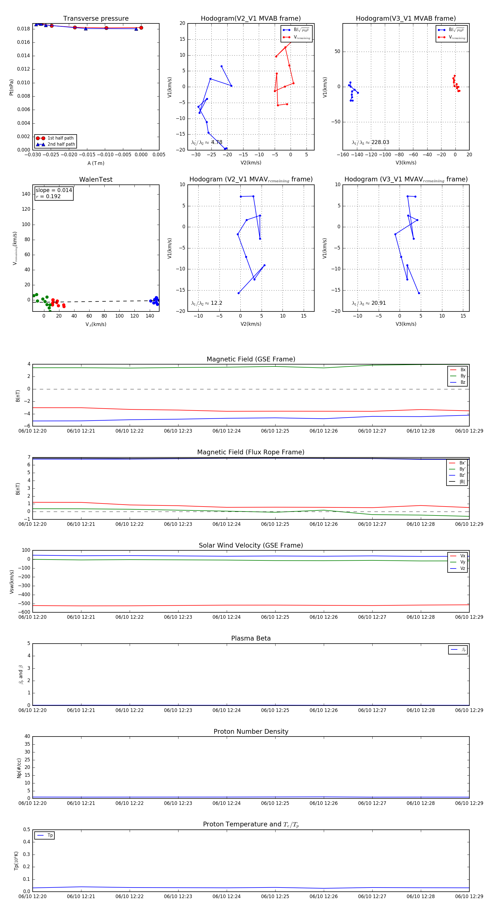Select the 'r = 0.192' annotation
The width and height of the screenshot is (502, 921).
(x=48, y=197)
